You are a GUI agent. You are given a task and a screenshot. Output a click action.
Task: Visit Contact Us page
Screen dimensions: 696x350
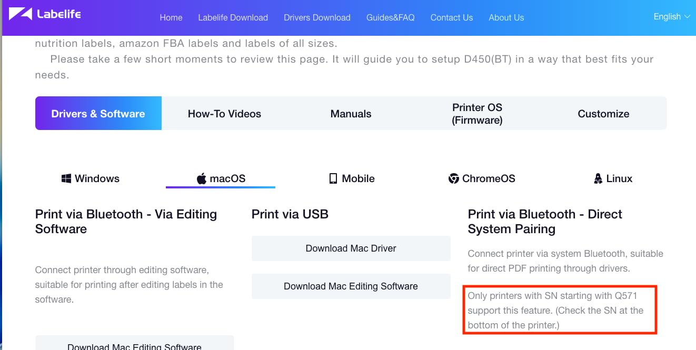[x=452, y=17]
